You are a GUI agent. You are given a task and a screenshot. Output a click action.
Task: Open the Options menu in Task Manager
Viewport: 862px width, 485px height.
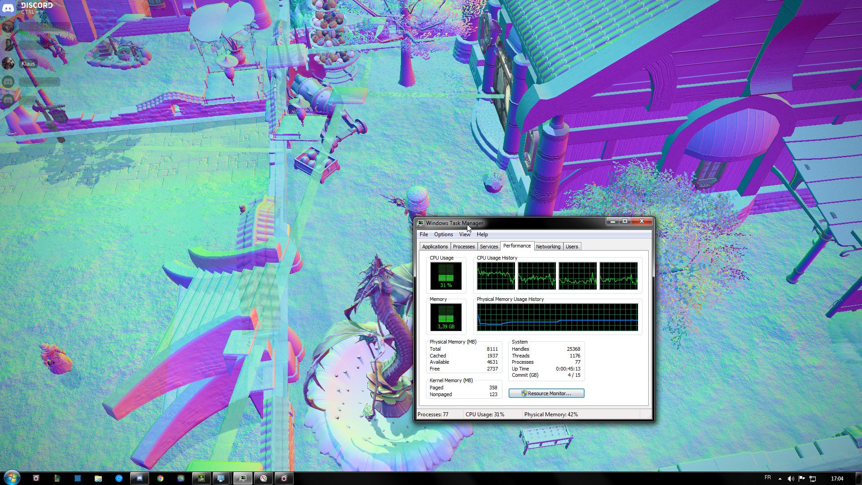tap(443, 234)
